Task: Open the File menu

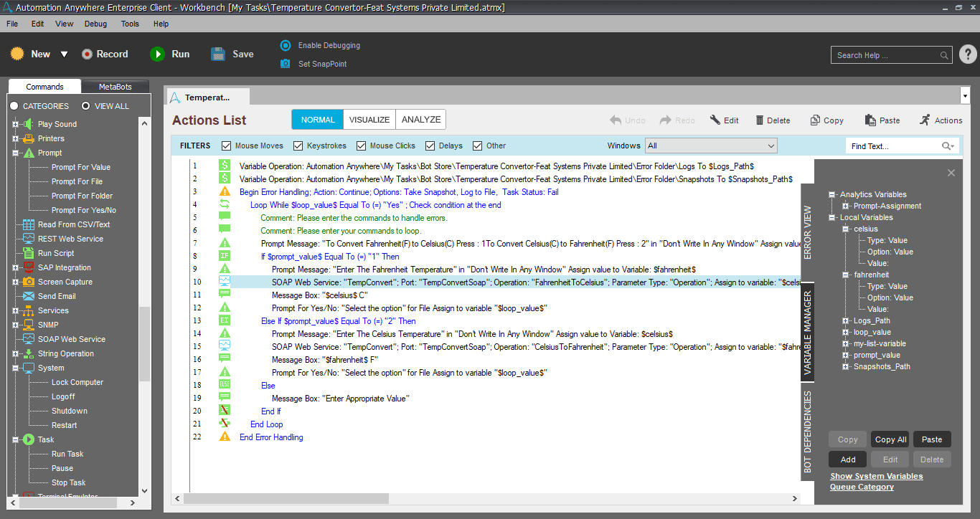Action: pyautogui.click(x=12, y=24)
